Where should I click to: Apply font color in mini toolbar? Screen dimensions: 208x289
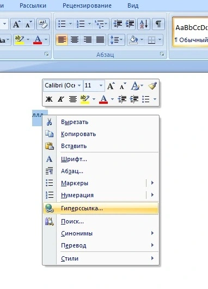point(103,99)
